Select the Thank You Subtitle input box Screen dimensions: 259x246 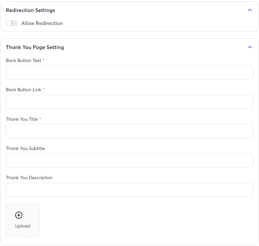(x=129, y=160)
